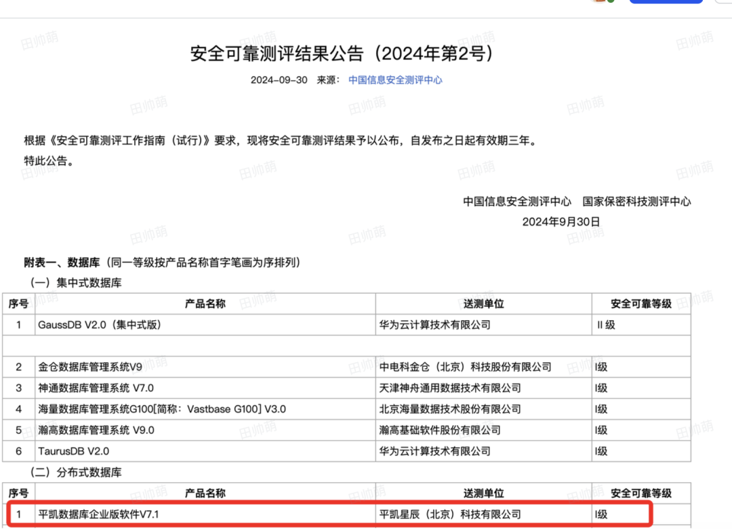Click 安全可靠等级 header in 分布式数据库 table
This screenshot has height=529, width=732.
point(641,493)
